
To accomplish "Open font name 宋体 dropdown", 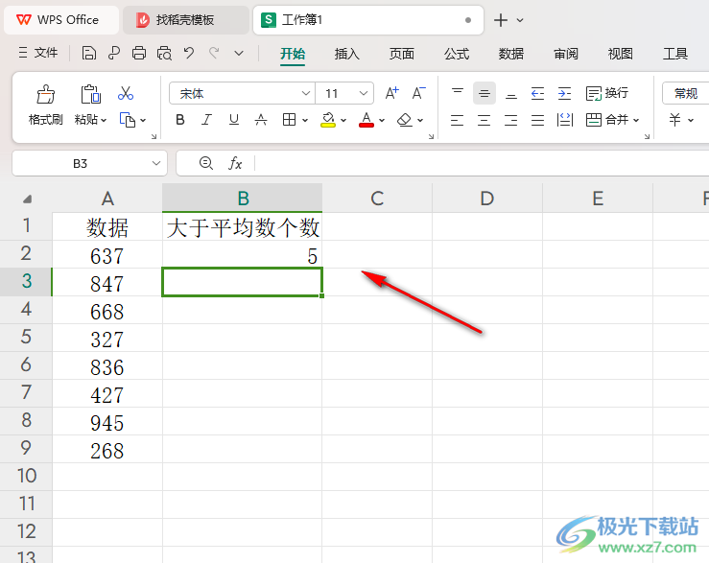I will 306,94.
